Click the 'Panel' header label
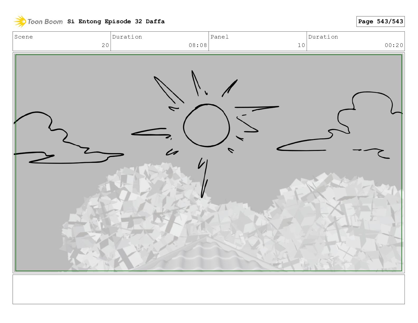The height and width of the screenshot is (323, 418). pyautogui.click(x=220, y=37)
